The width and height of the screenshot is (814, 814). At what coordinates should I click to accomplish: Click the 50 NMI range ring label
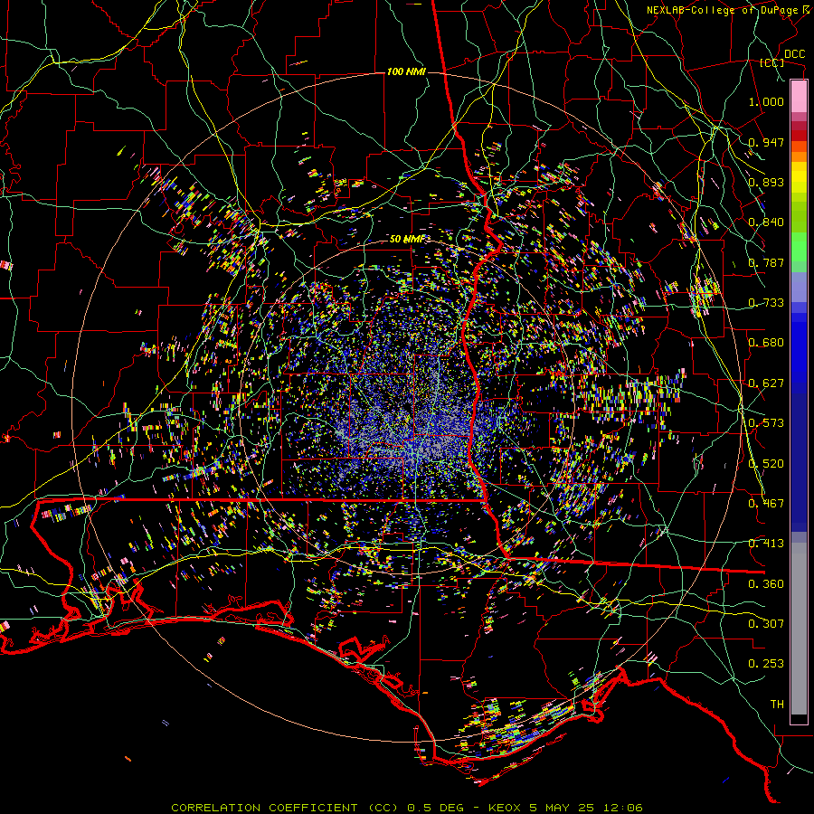(x=406, y=239)
